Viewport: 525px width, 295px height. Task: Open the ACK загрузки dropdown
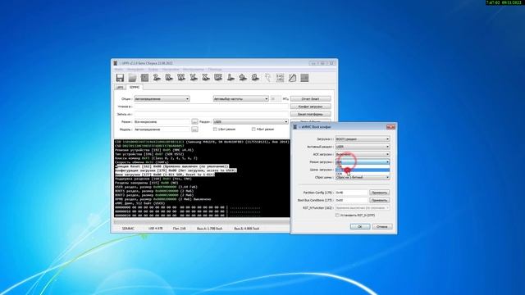(x=363, y=154)
